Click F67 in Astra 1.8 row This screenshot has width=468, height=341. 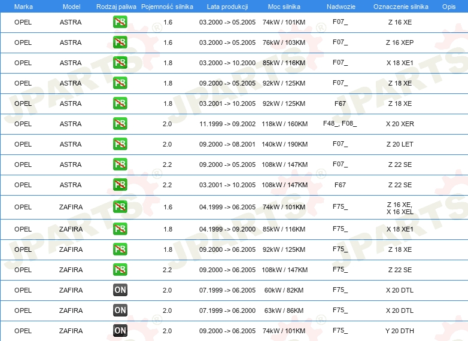(x=340, y=103)
